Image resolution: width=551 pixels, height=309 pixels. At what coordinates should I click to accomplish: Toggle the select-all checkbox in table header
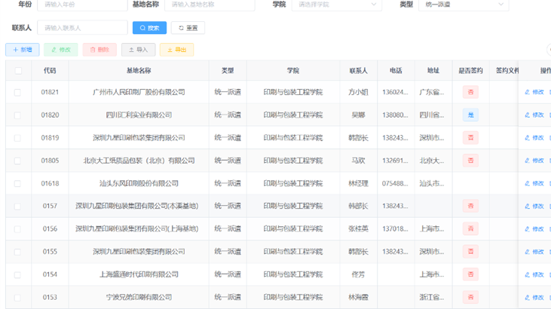click(18, 71)
